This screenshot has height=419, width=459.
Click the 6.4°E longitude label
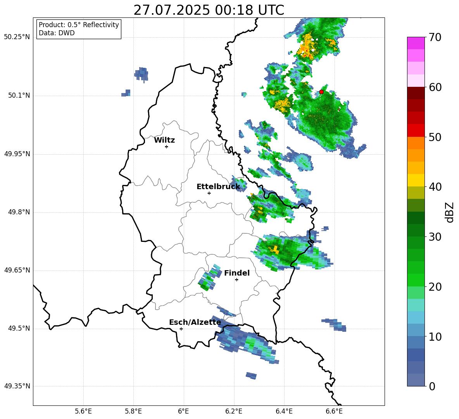coord(284,411)
